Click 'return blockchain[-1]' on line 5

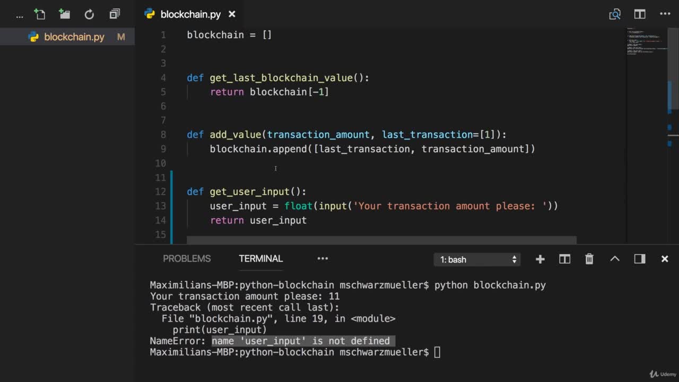click(x=269, y=92)
